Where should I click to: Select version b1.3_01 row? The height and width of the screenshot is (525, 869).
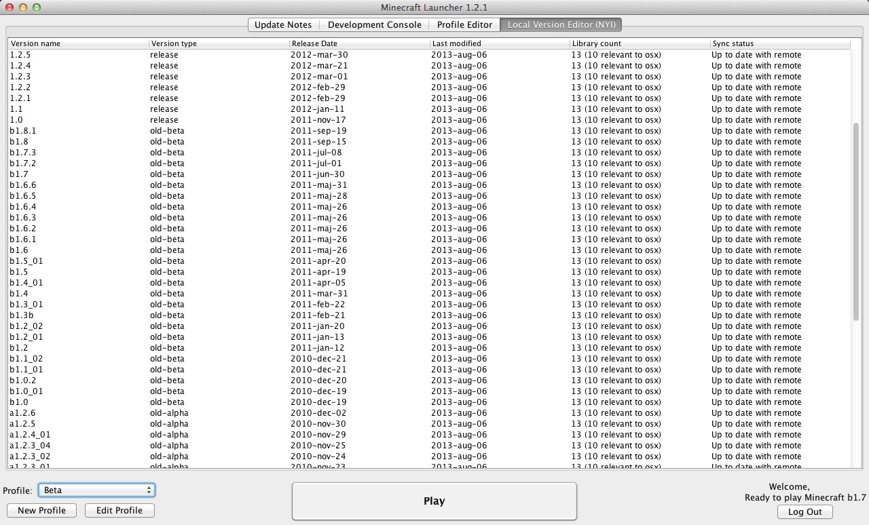coord(430,305)
